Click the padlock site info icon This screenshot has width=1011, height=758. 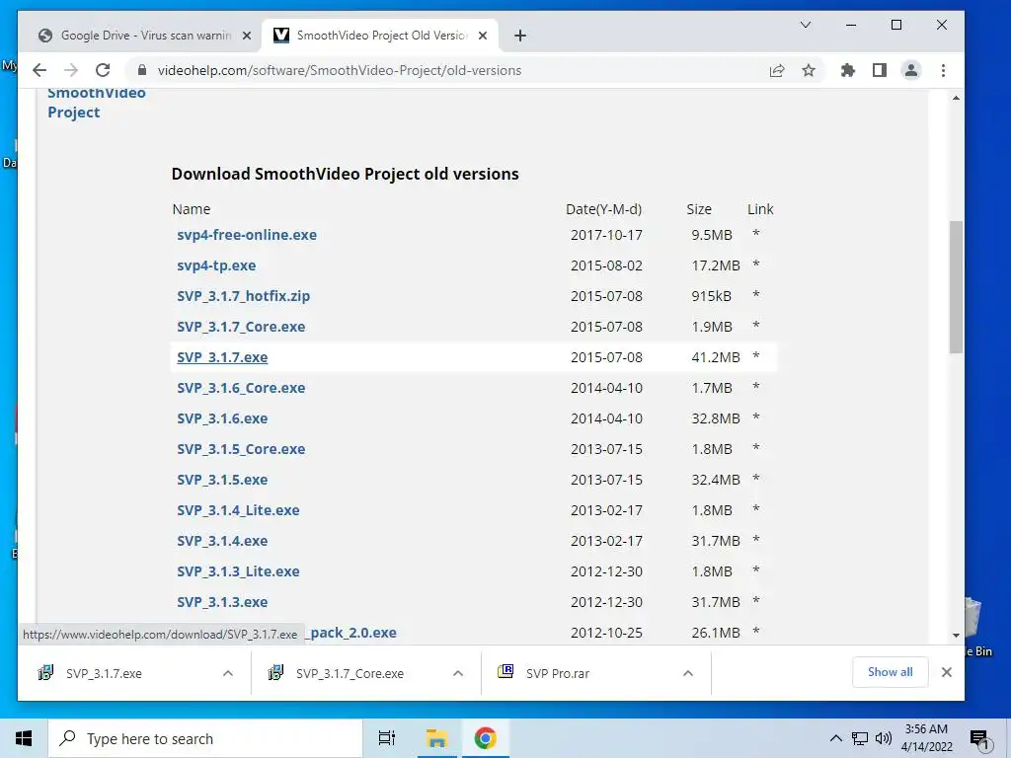[142, 70]
